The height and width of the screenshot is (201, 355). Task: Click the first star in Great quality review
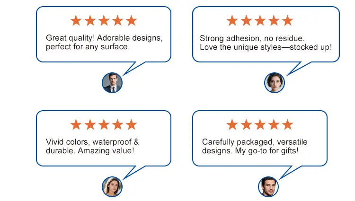coord(76,21)
